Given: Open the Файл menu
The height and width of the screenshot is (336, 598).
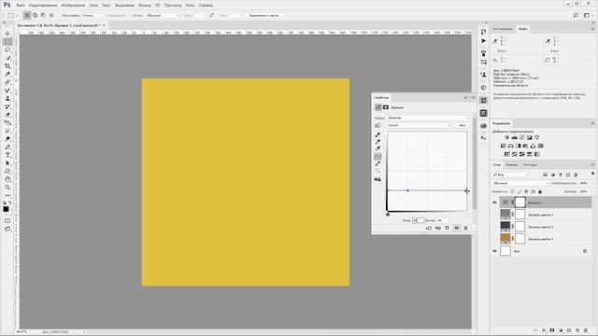Looking at the screenshot, I should [21, 6].
